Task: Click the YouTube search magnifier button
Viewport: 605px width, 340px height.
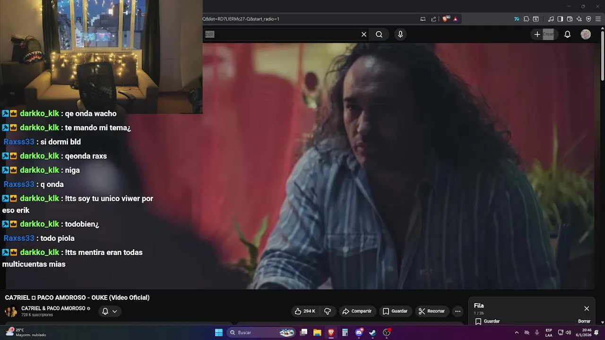Action: 379,34
